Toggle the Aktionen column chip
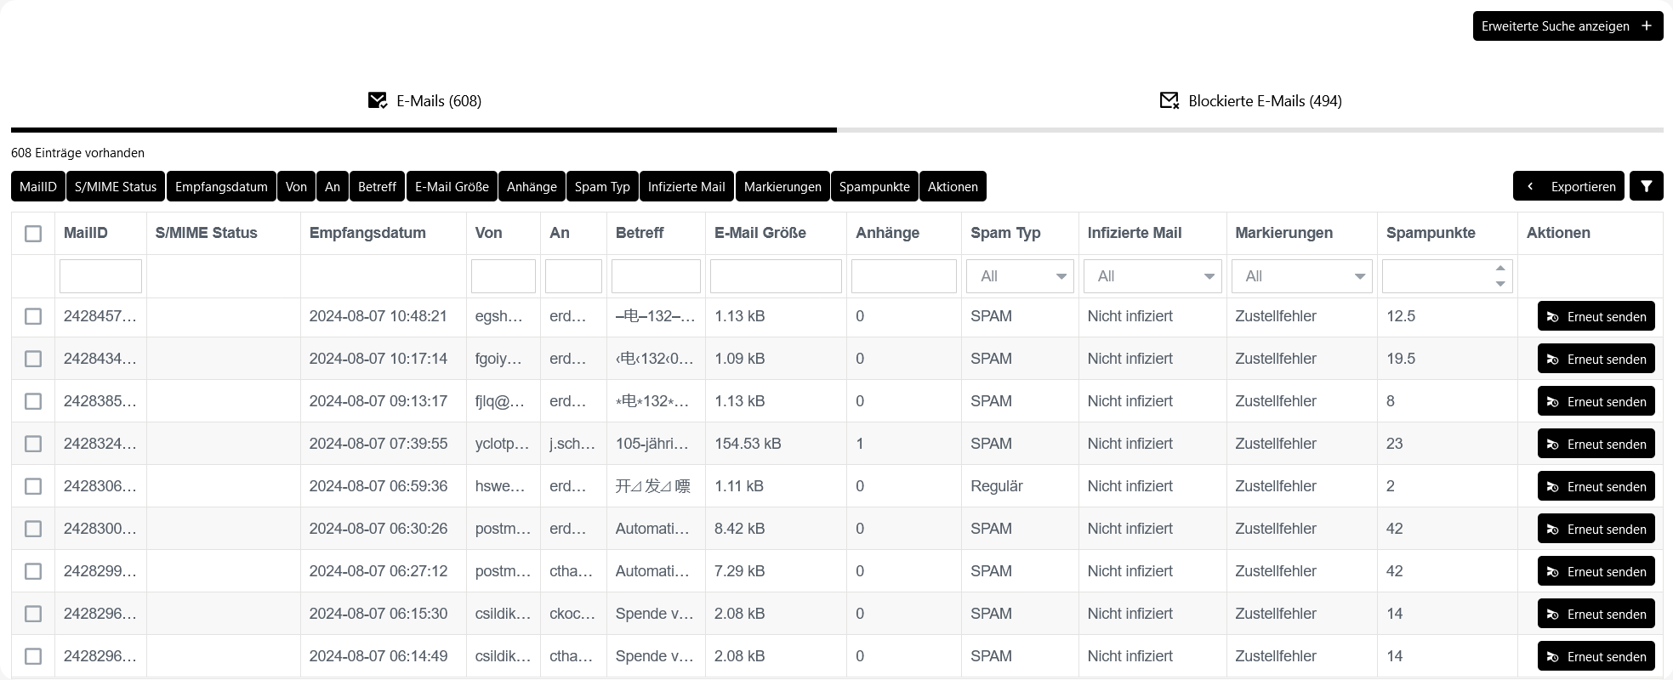Image resolution: width=1673 pixels, height=680 pixels. (x=953, y=186)
